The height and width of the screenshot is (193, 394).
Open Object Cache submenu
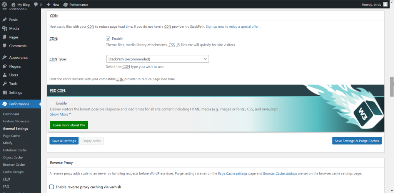click(13, 157)
